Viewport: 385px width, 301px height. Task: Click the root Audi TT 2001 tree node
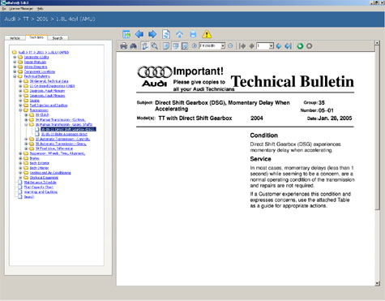[x=44, y=52]
